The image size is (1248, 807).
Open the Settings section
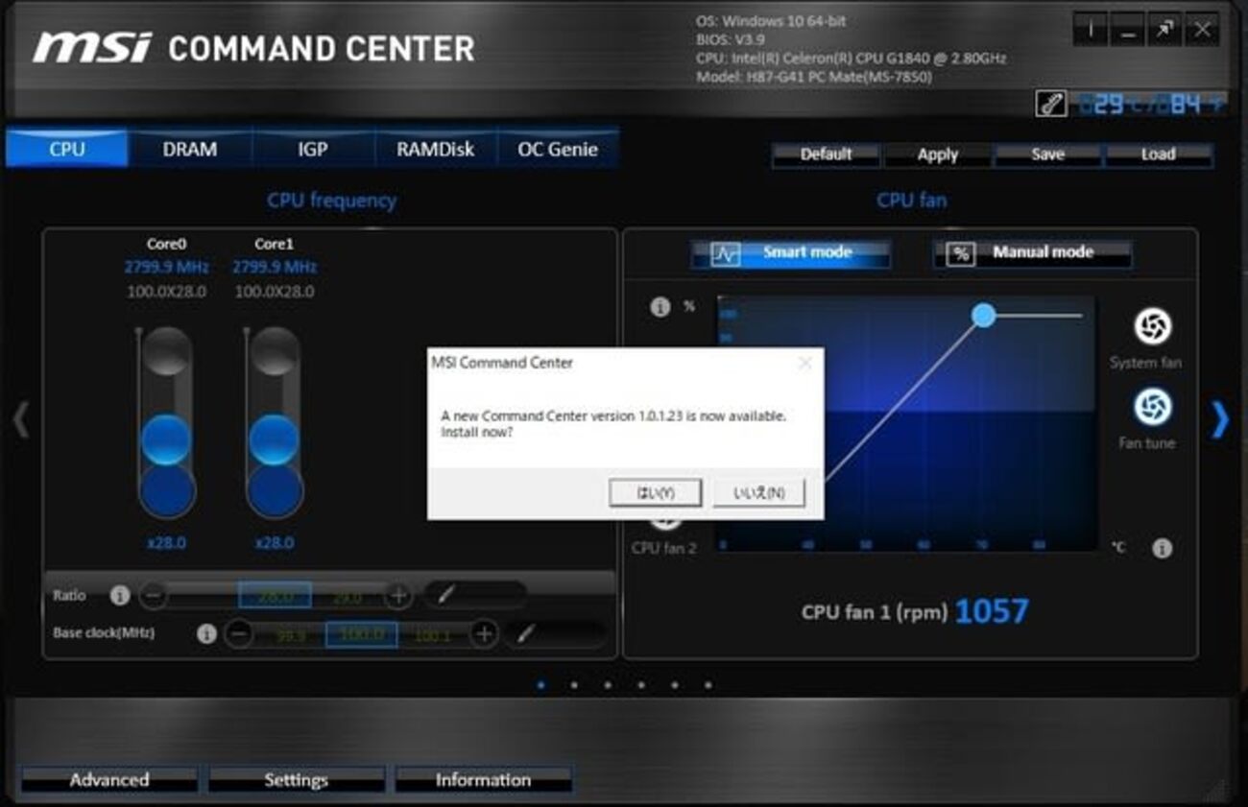pos(297,780)
